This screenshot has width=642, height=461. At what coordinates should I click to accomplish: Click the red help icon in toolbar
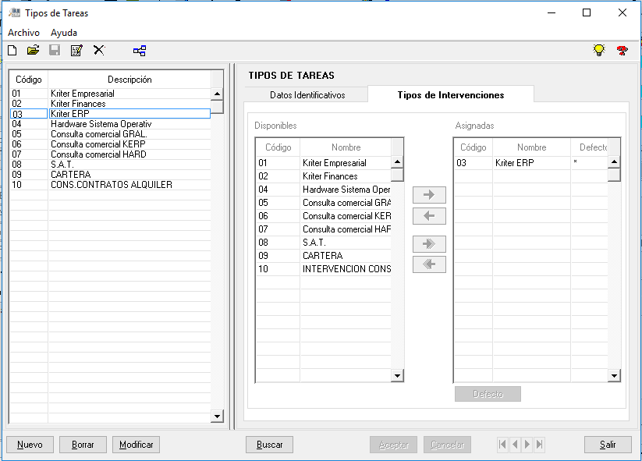622,51
